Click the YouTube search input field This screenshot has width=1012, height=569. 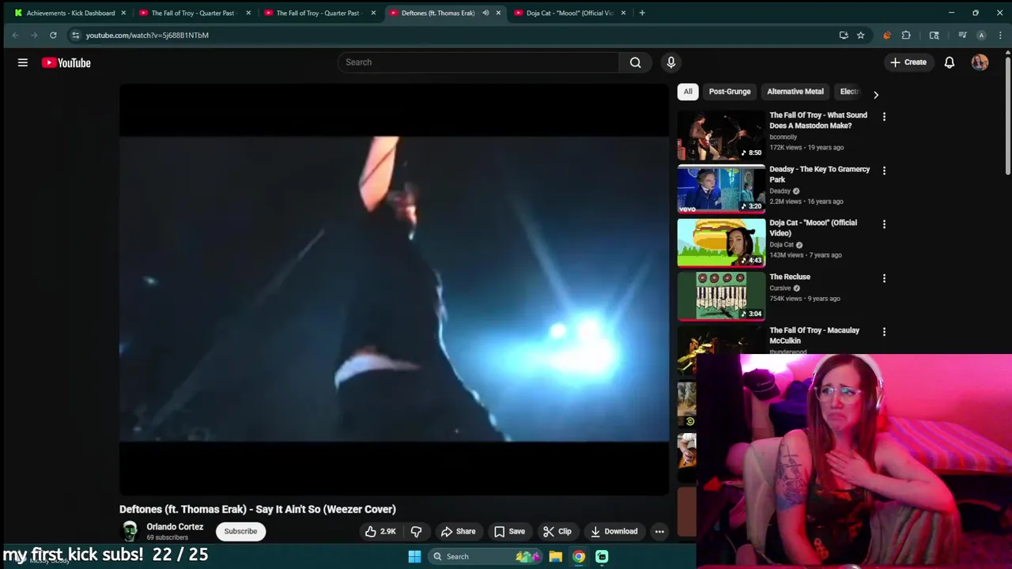478,62
